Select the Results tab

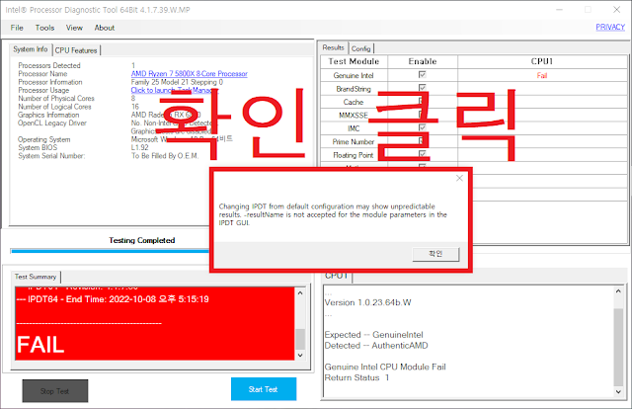(x=334, y=47)
